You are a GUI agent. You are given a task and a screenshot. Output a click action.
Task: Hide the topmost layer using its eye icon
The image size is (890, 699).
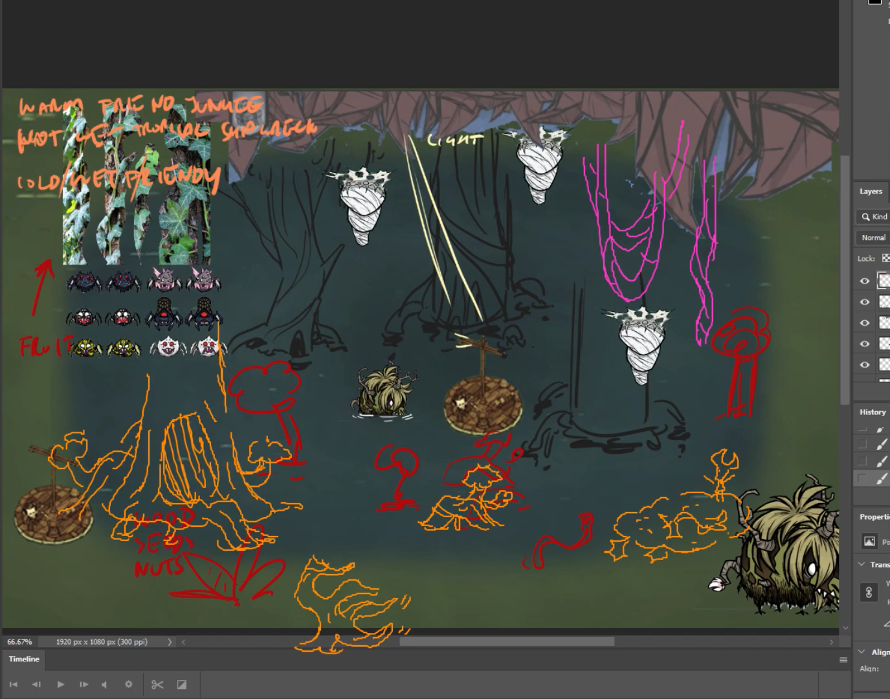865,281
